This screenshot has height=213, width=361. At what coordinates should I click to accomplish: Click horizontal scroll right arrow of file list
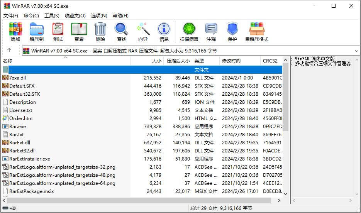tap(279, 200)
